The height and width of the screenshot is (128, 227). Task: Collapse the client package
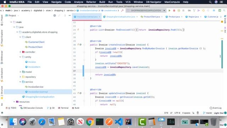tap(20, 37)
